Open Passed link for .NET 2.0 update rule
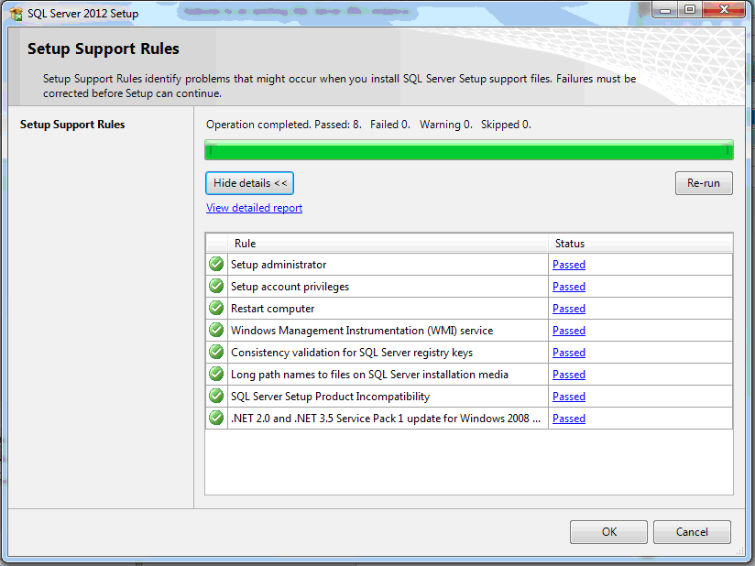 pyautogui.click(x=568, y=419)
